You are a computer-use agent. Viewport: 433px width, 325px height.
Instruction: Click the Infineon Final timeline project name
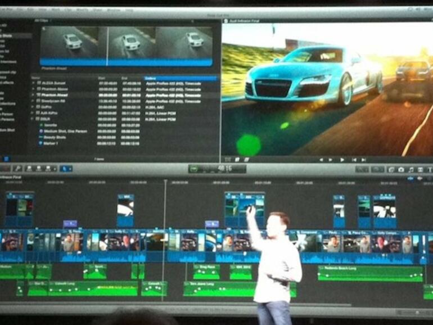11,177
